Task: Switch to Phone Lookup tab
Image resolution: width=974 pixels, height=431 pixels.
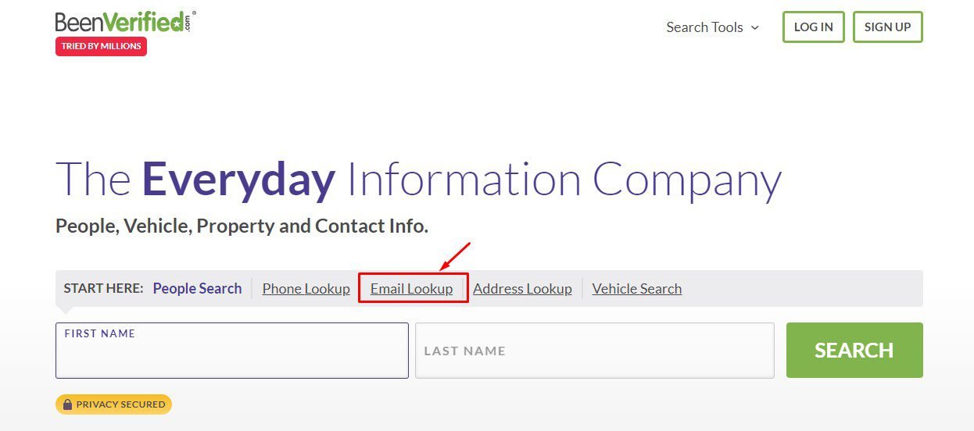Action: coord(306,288)
